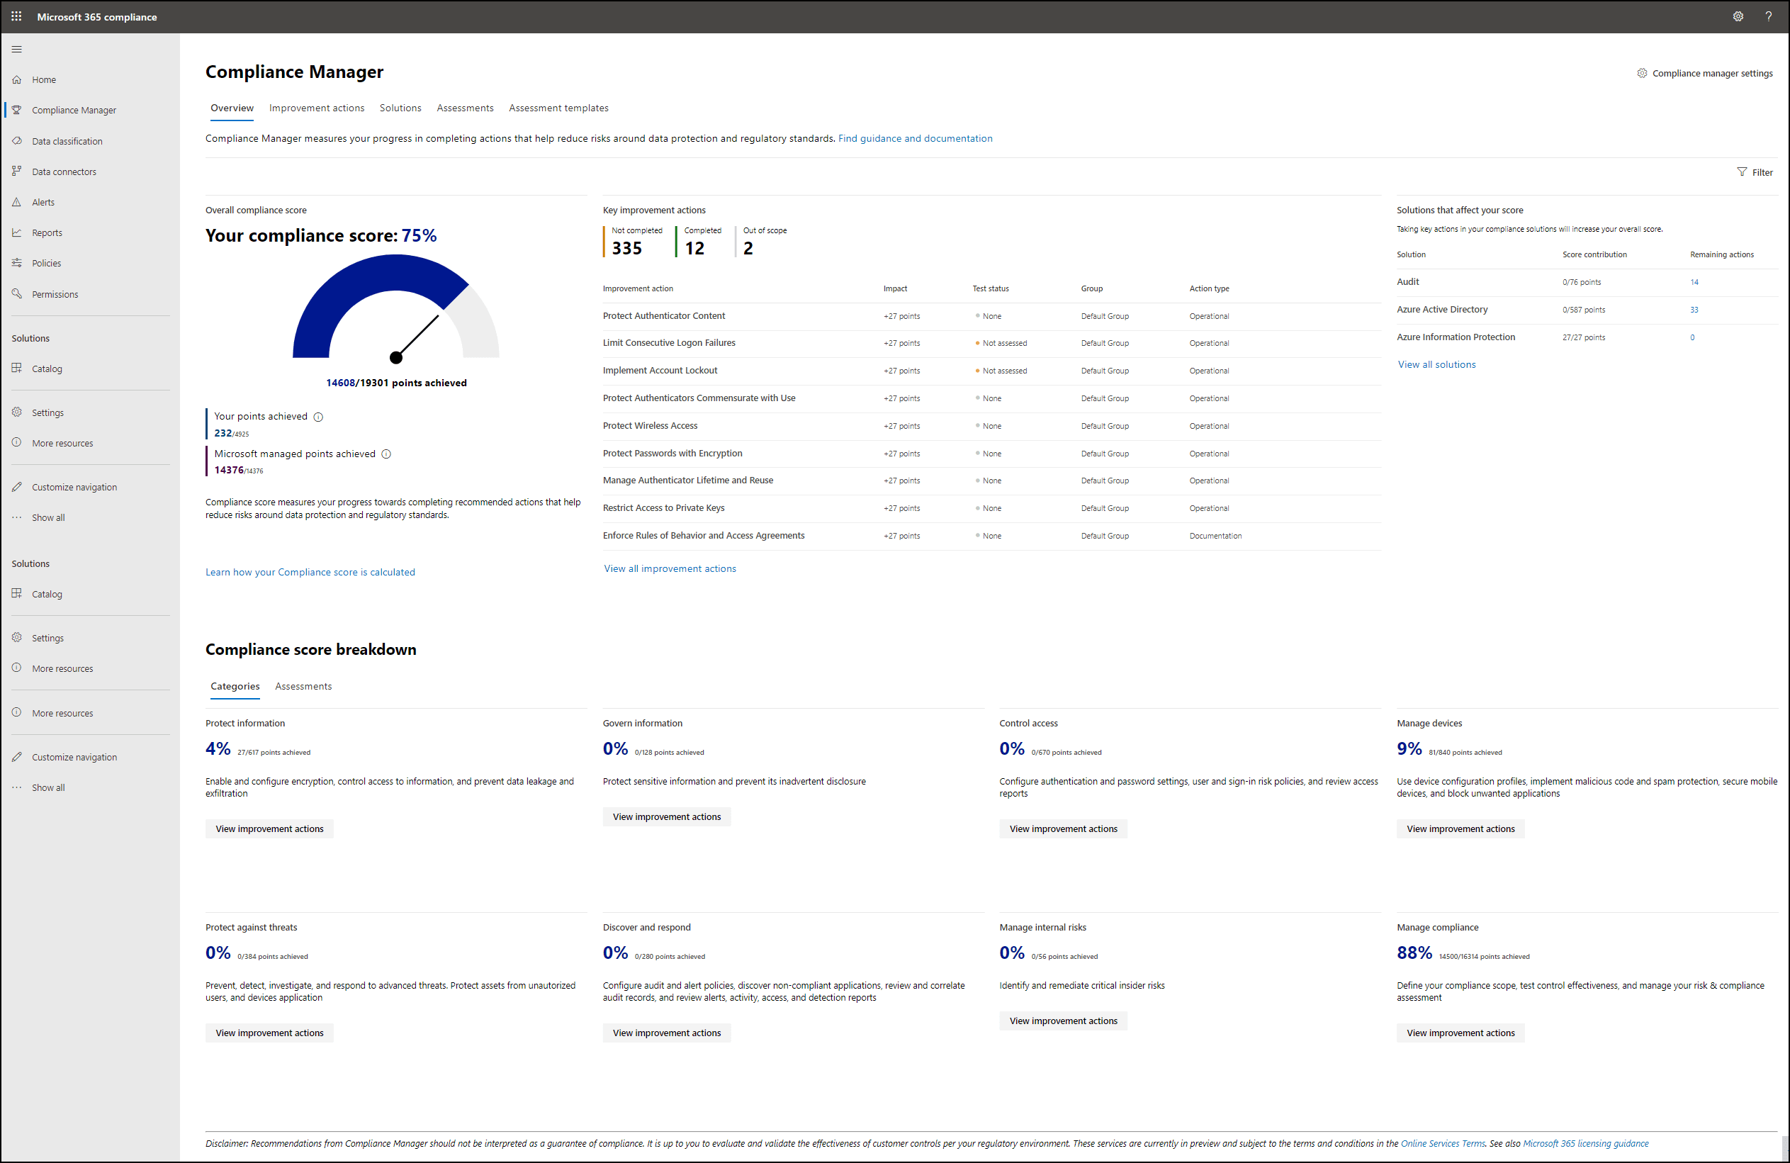This screenshot has height=1163, width=1790.
Task: Open View all solutions link
Action: tap(1436, 364)
